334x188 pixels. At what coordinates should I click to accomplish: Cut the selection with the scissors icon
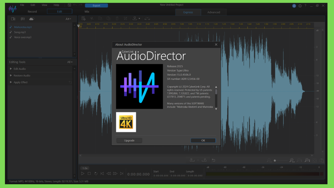pos(92,19)
